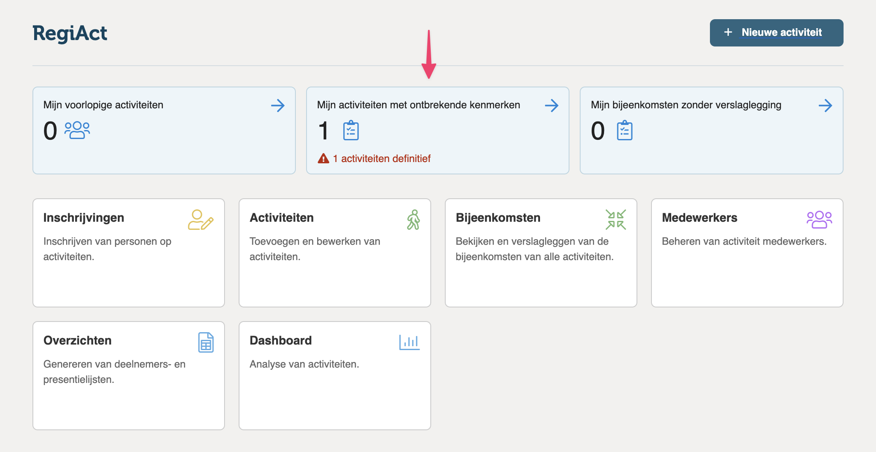Open arrow on Mijn voorlopige activiteiten
Image resolution: width=876 pixels, height=452 pixels.
278,105
